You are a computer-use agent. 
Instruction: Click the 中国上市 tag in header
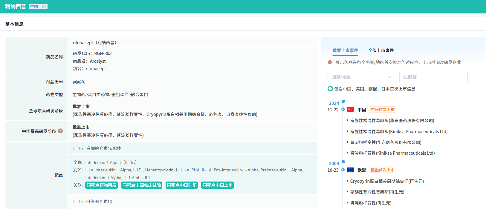(x=38, y=7)
